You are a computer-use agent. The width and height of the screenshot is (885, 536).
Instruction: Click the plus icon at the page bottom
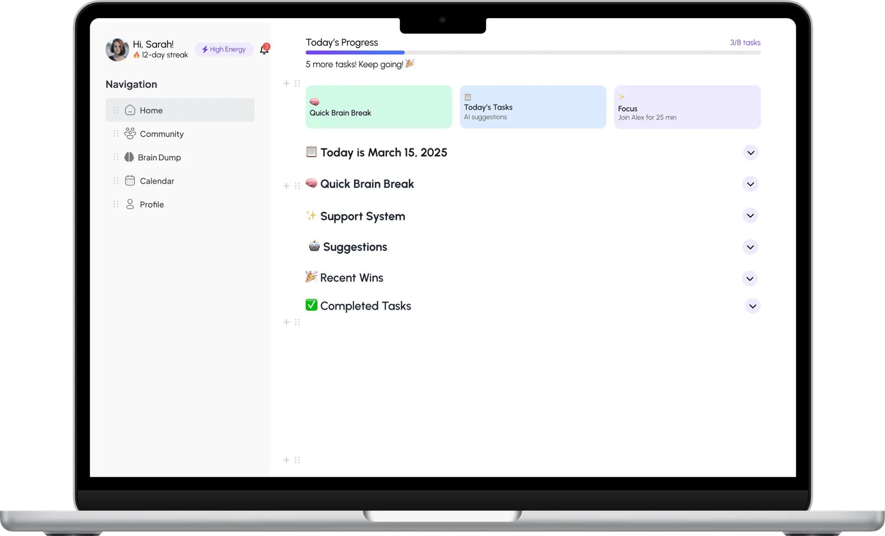287,460
